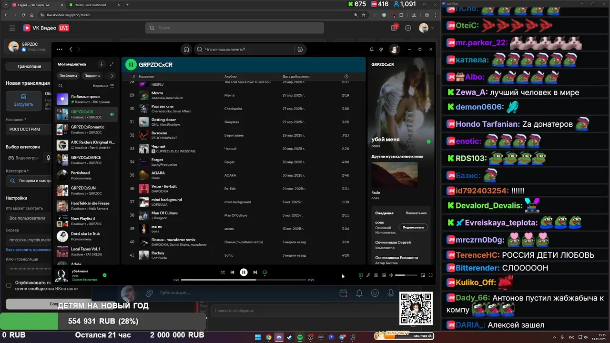610x343 pixels.
Task: Toggle saved checkmark beside 'убей меня' in sidebar
Action: tap(428, 142)
